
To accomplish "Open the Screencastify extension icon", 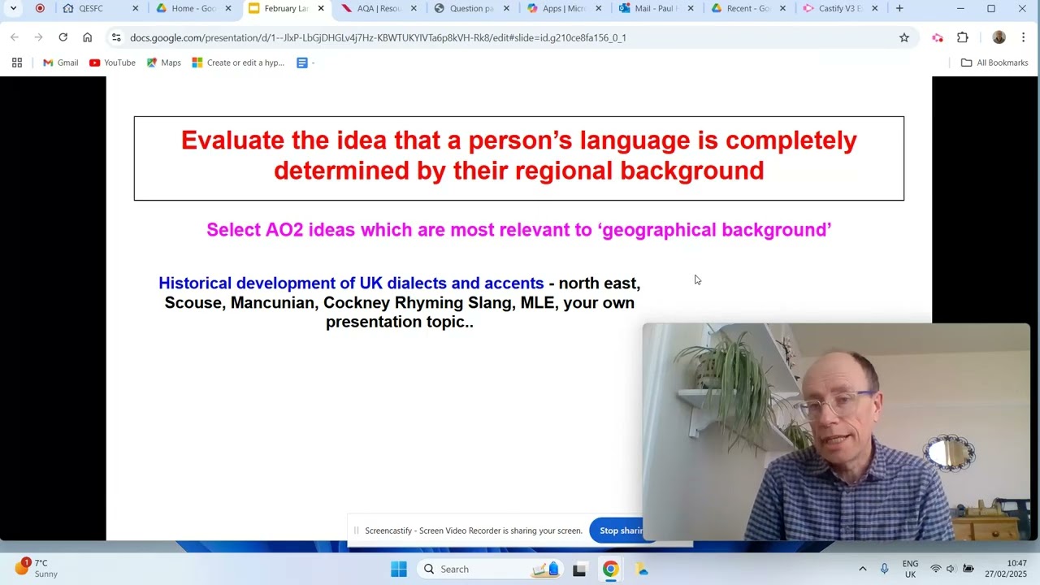I will [938, 37].
